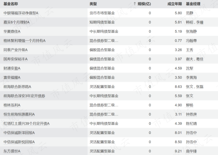Open fund 东方盛世A
The image size is (218, 155).
(x=12, y=151)
